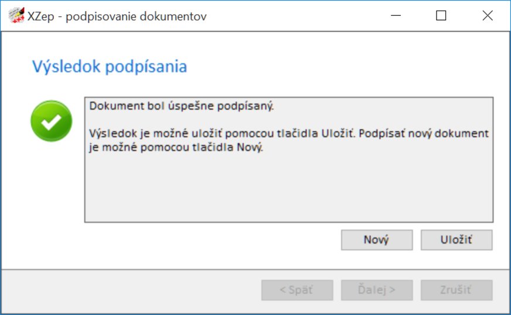Screen dimensions: 511x315
Task: Click the 'Výsledok podpísania' heading
Action: pyautogui.click(x=109, y=66)
